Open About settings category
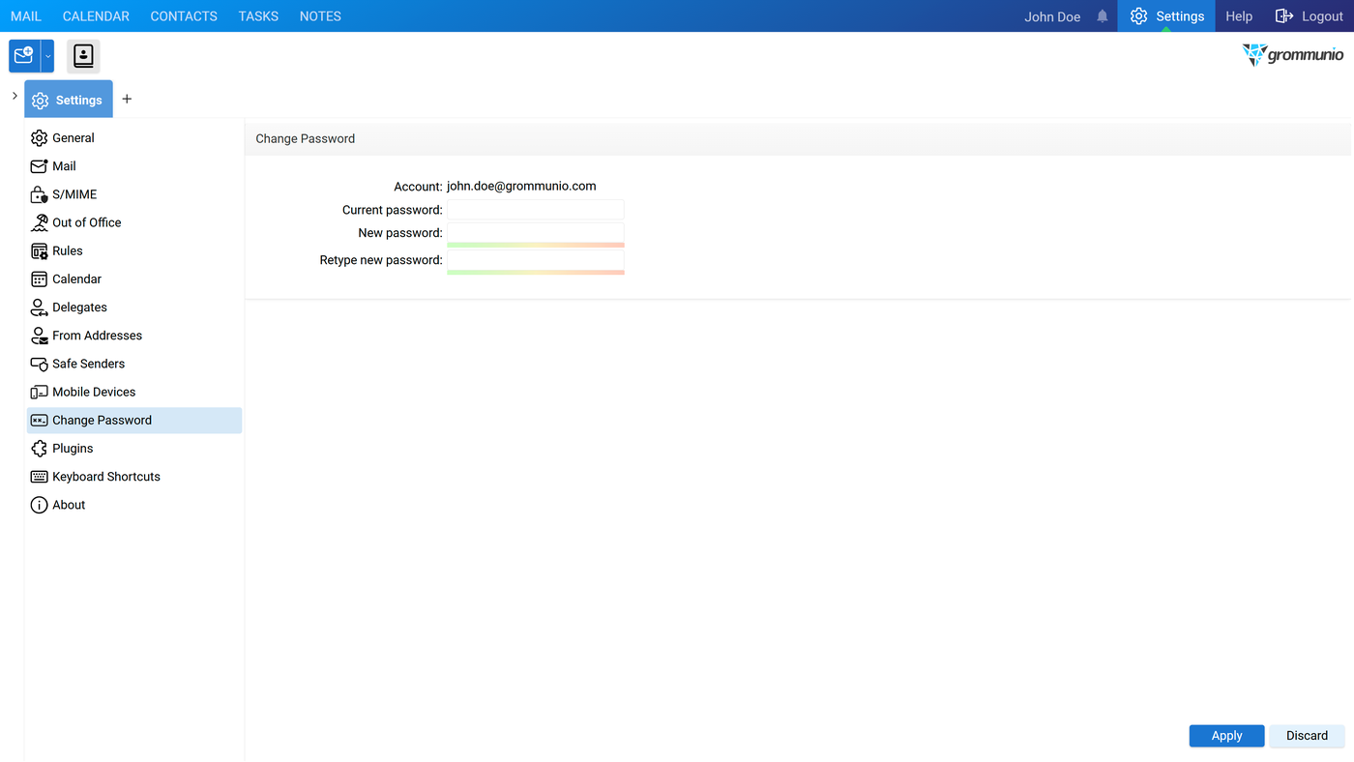 [x=69, y=505]
